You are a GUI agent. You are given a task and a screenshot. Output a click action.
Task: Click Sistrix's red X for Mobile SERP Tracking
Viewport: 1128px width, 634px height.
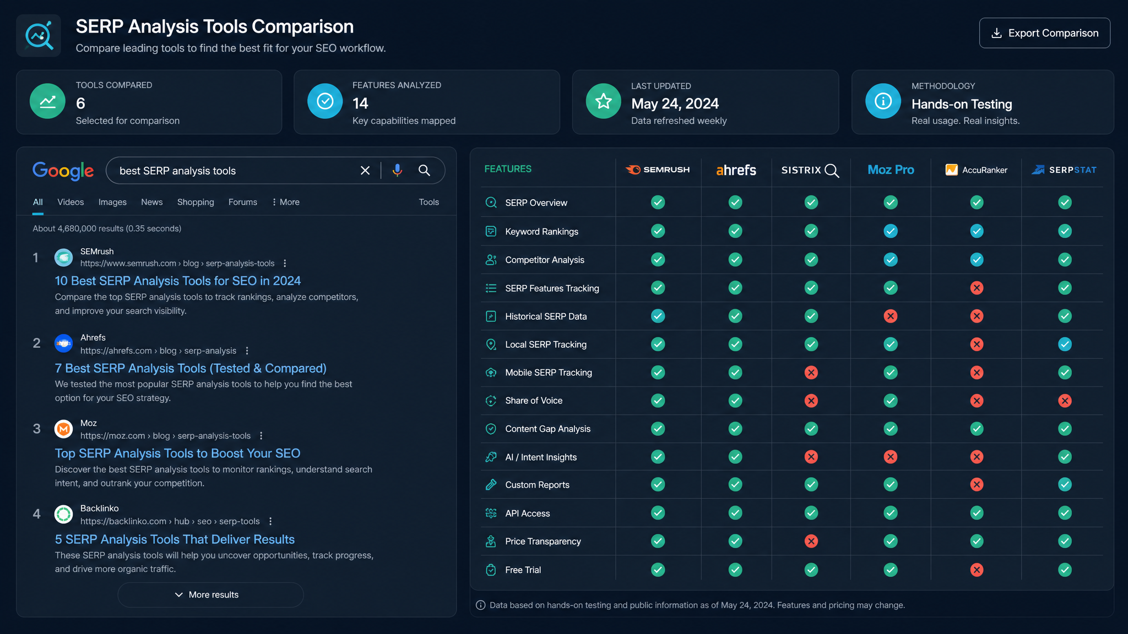[811, 373]
